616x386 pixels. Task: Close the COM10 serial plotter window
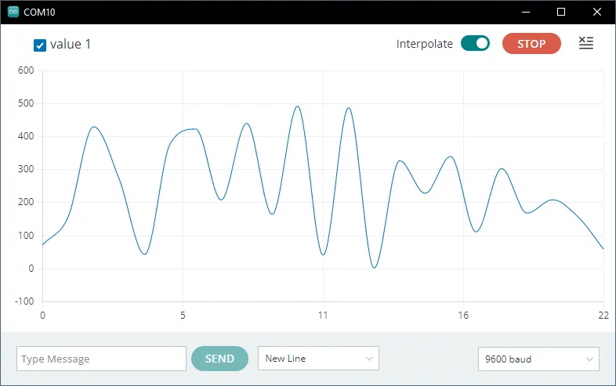[597, 12]
